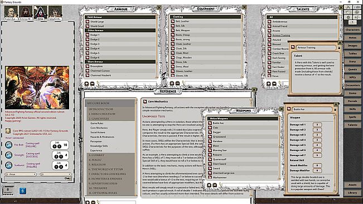This screenshot has height=204, width=363.
Task: Toggle the lock icon on Armour Training sheet
Action: point(339,47)
